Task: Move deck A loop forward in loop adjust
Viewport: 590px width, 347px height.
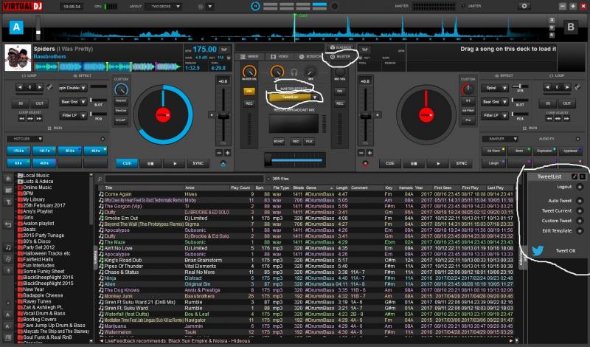Action: click(x=39, y=119)
